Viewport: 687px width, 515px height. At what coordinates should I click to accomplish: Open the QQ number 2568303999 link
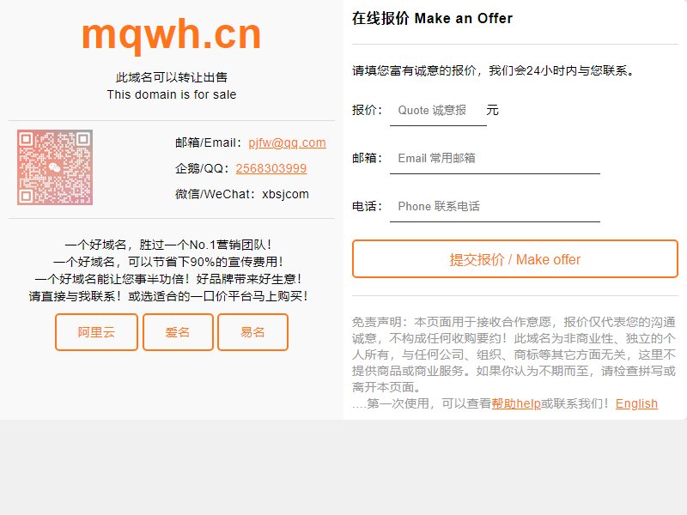[271, 168]
